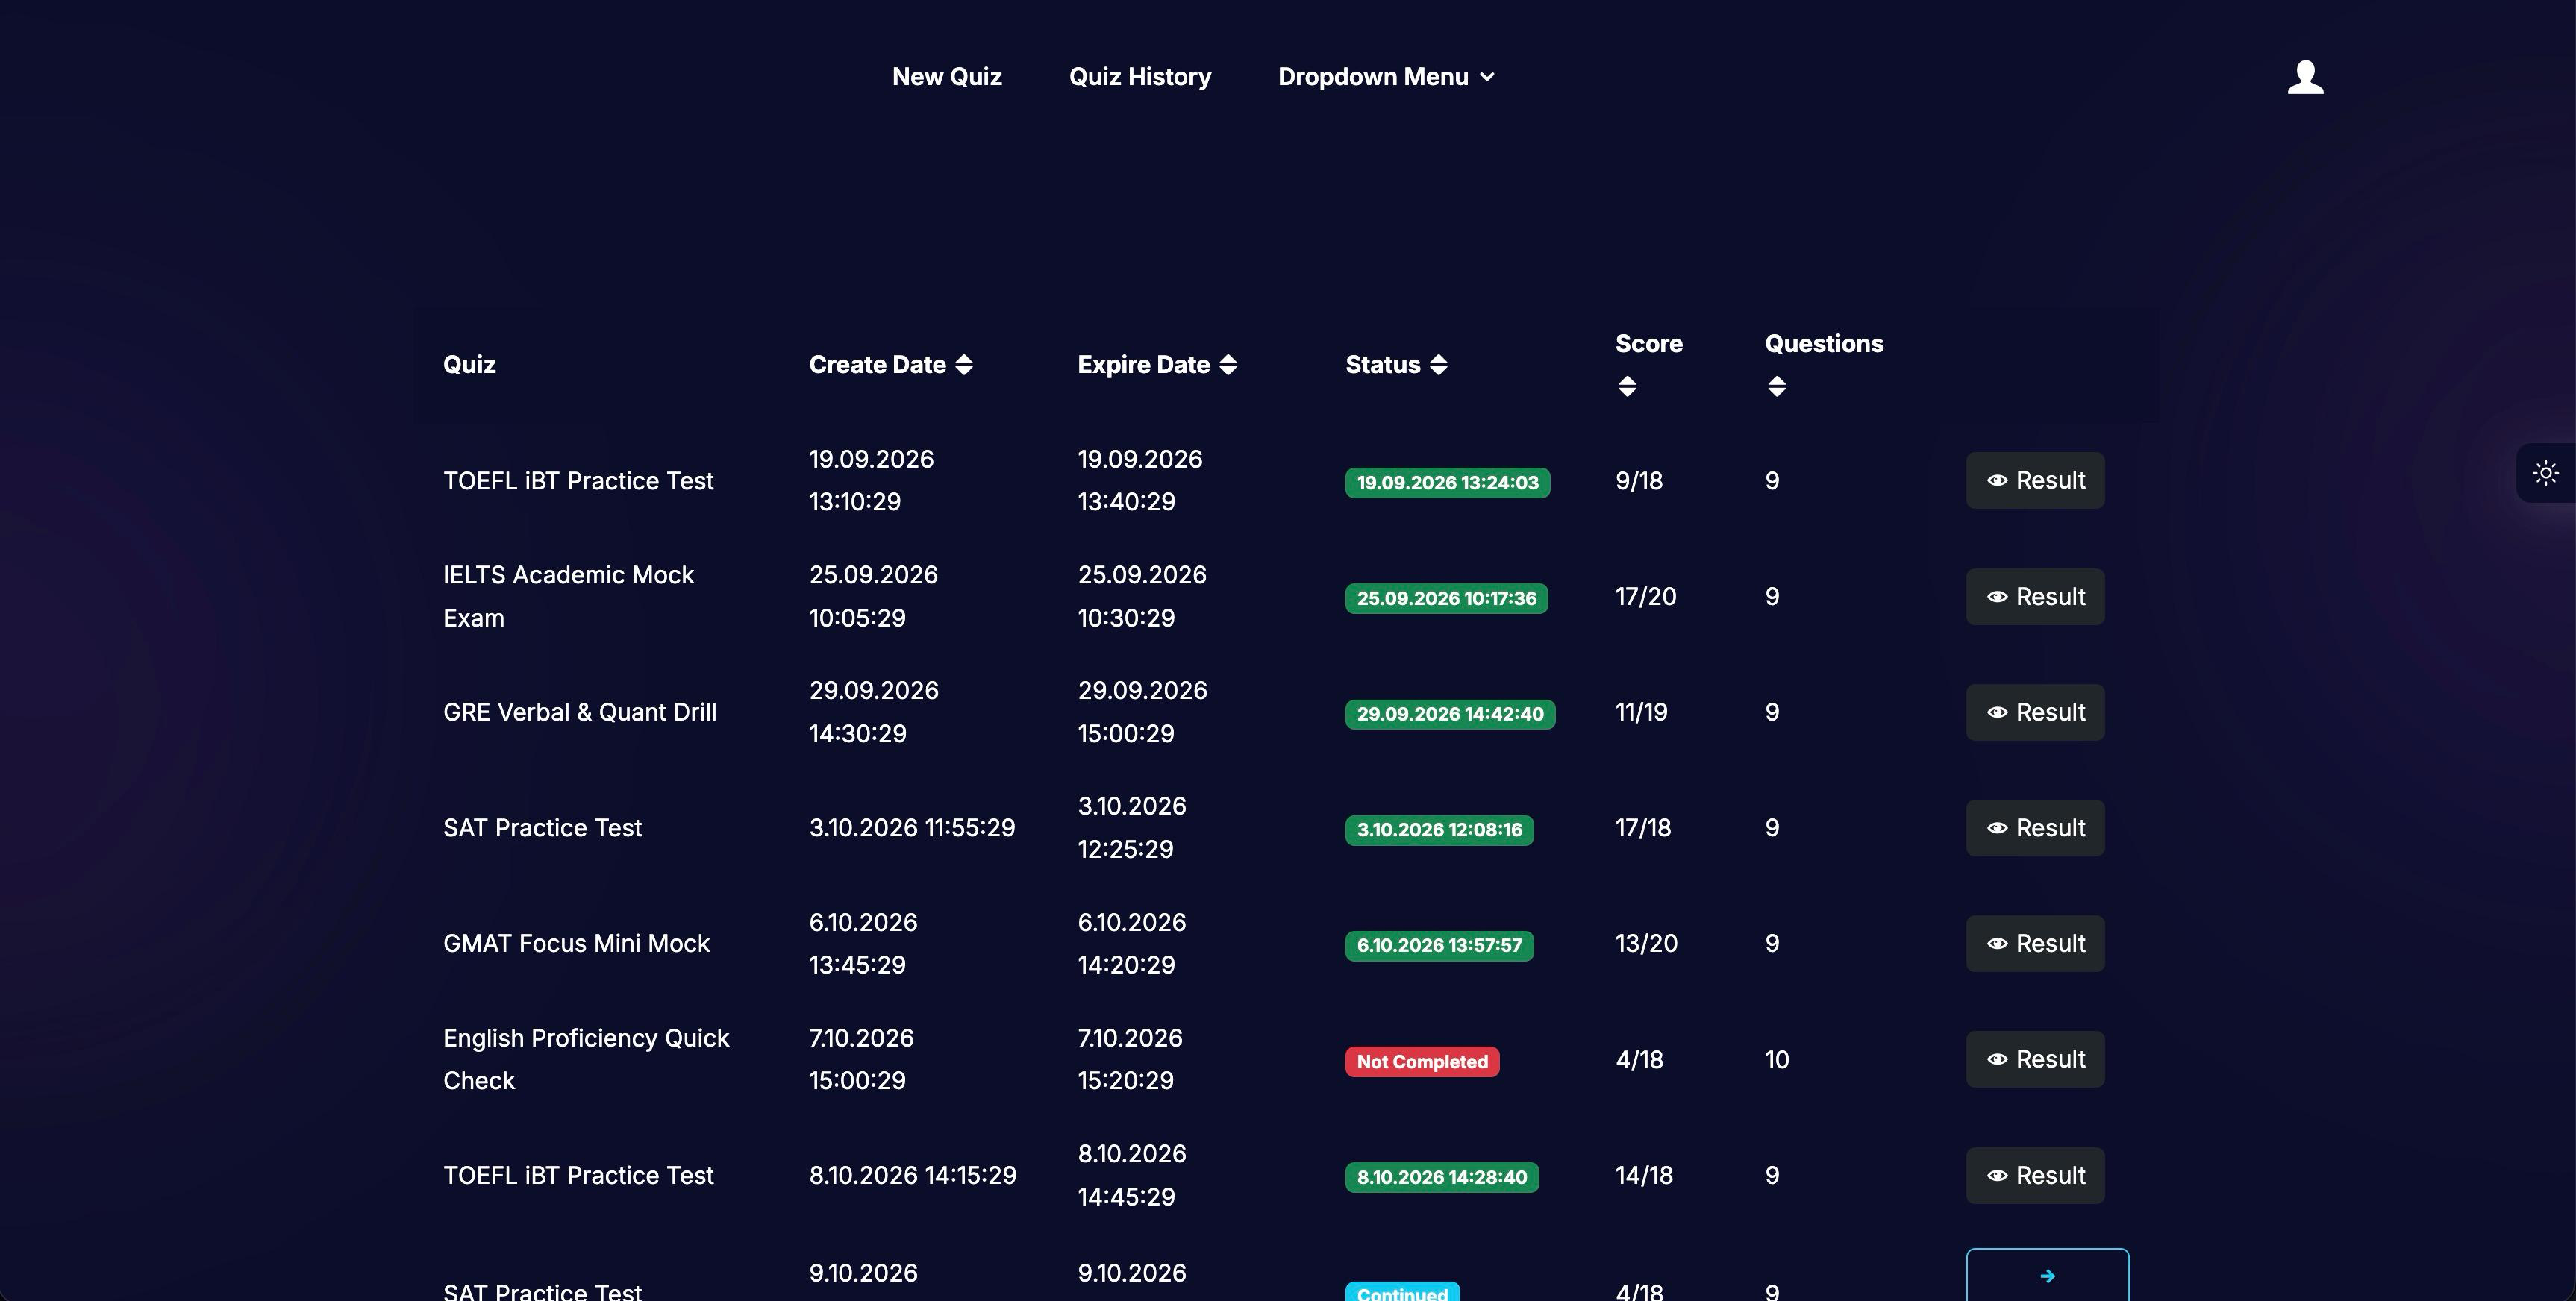This screenshot has width=2576, height=1301.
Task: Sort by Score column arrows
Action: click(1627, 387)
